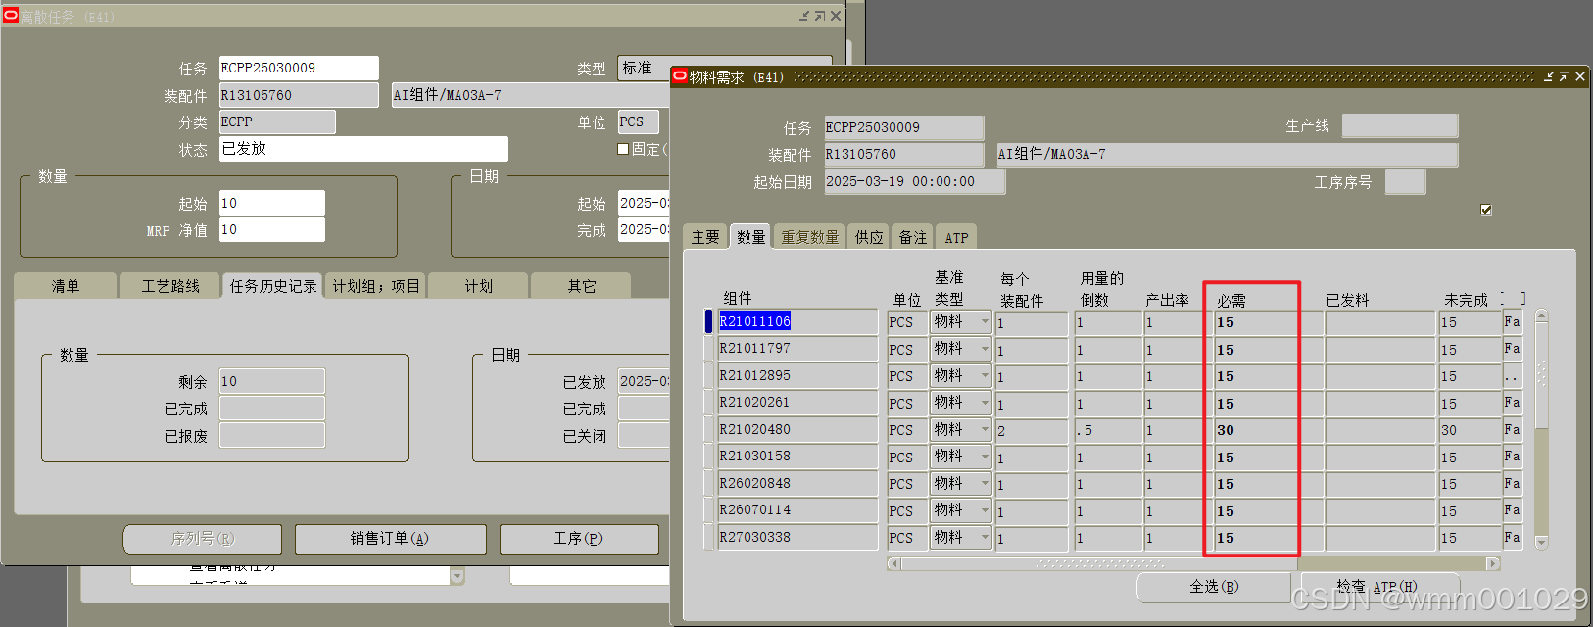Click the 剩余 field showing 10

pyautogui.click(x=272, y=381)
